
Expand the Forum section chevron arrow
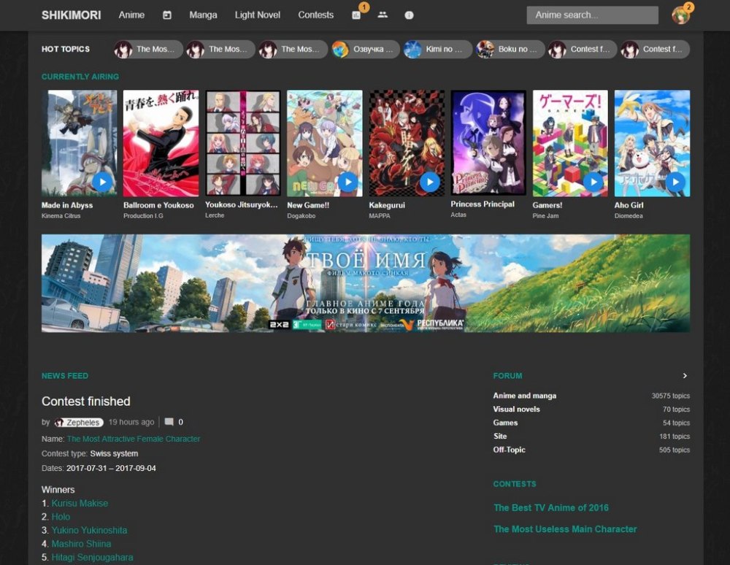[685, 376]
